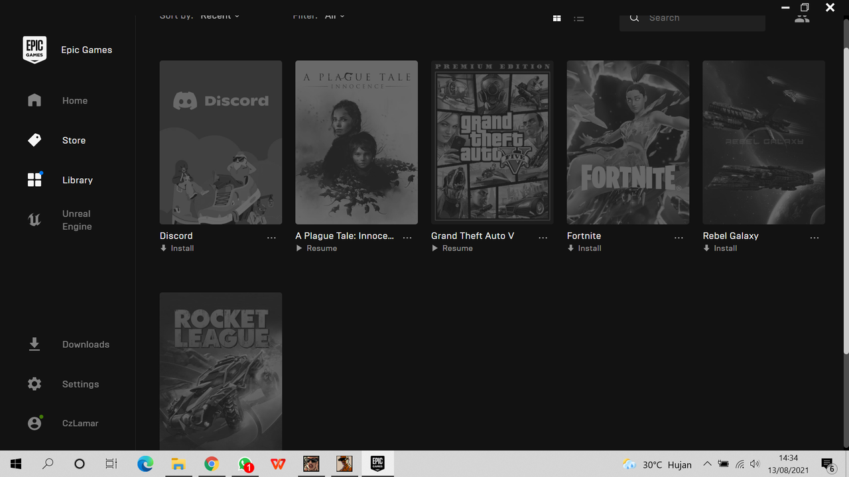
Task: Open Task View on the taskbar
Action: [111, 464]
